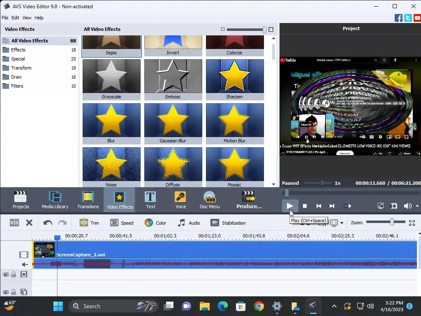Click the zoom to fit timeline icon
The height and width of the screenshot is (316, 421).
click(x=412, y=223)
